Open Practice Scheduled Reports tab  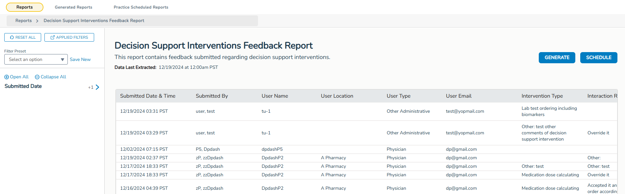tap(141, 7)
